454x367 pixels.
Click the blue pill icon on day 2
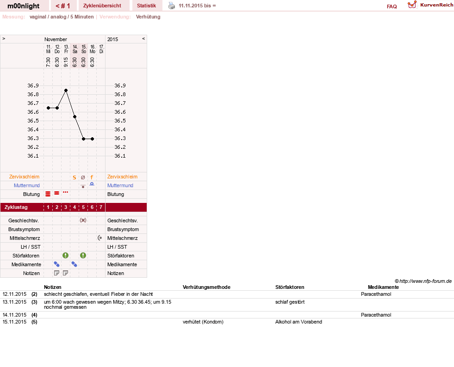pos(57,264)
